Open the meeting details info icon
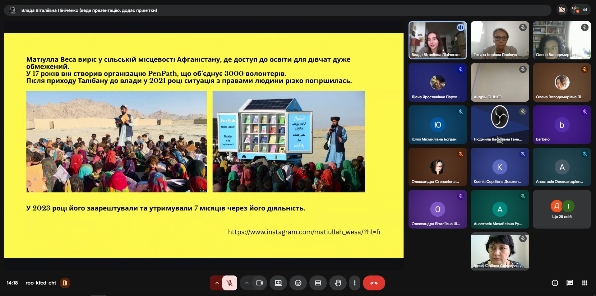Image resolution: width=596 pixels, height=296 pixels. pyautogui.click(x=555, y=283)
